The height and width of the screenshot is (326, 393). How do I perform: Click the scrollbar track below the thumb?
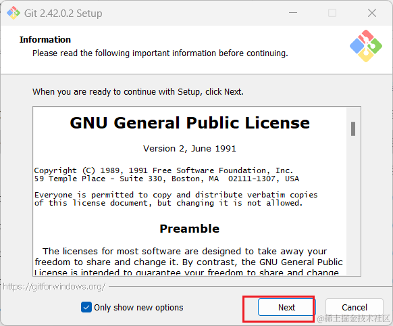click(x=353, y=206)
